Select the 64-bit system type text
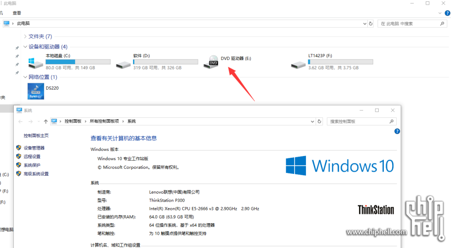The height and width of the screenshot is (248, 451). pyautogui.click(x=182, y=225)
